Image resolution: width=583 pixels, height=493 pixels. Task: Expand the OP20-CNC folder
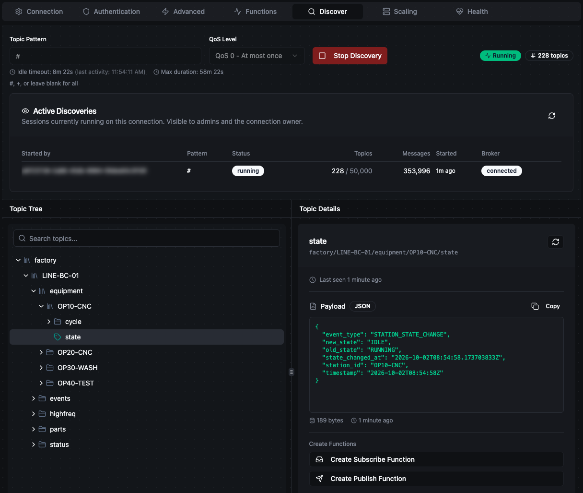coord(41,352)
